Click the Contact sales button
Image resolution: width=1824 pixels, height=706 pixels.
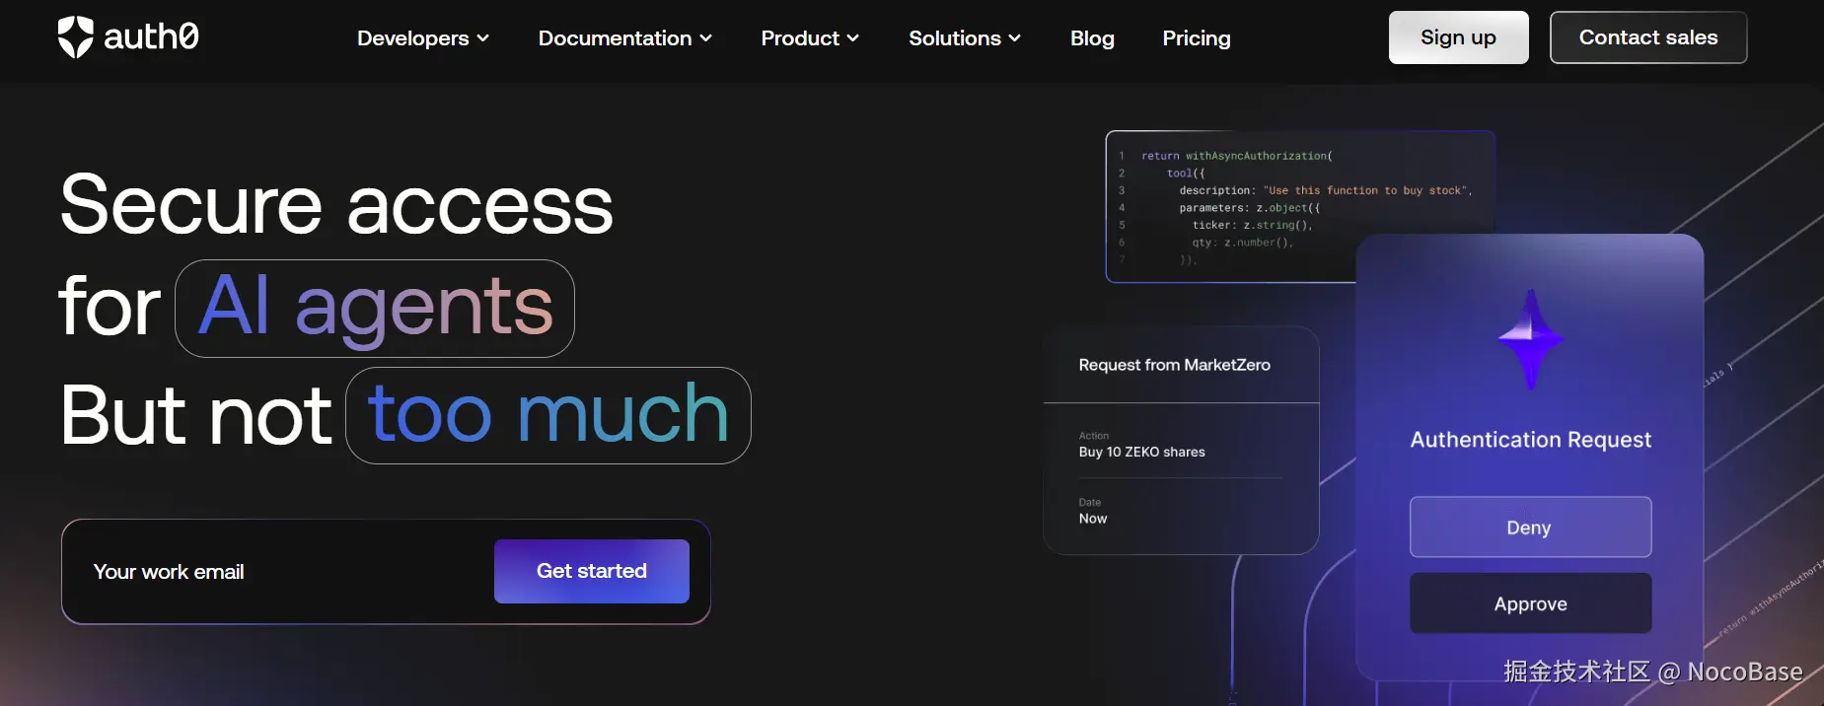tap(1648, 37)
